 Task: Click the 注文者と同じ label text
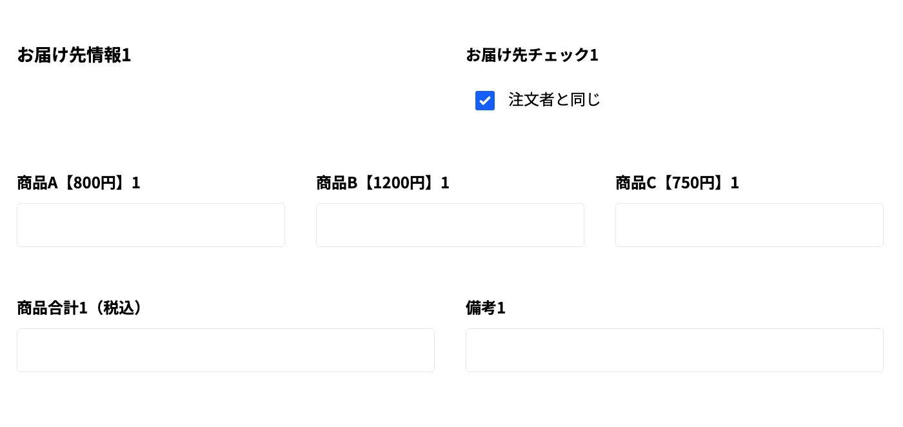[x=554, y=100]
